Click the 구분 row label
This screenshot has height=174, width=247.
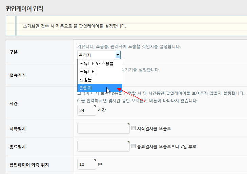pos(14,52)
